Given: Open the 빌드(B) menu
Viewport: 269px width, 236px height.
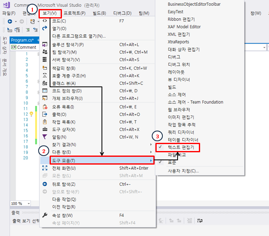Looking at the screenshot, I should point(99,13).
